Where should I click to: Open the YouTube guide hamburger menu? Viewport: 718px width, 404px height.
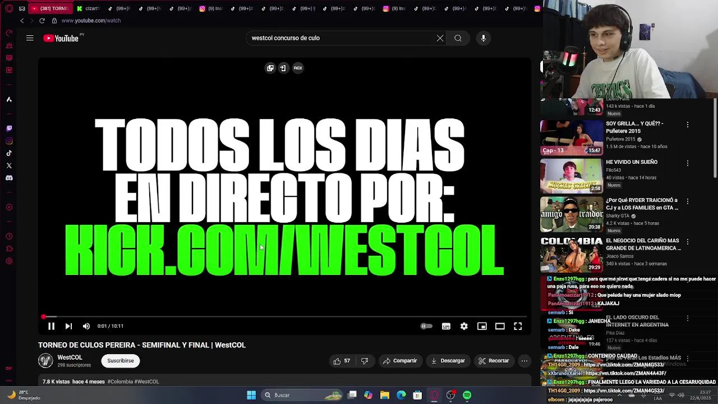tap(30, 38)
